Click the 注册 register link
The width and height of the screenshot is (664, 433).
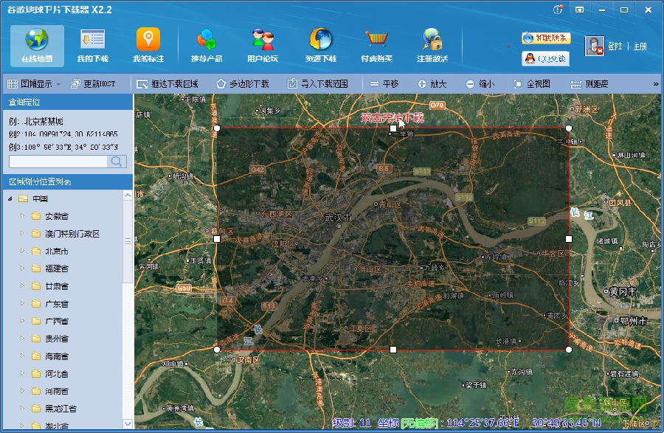click(x=640, y=46)
